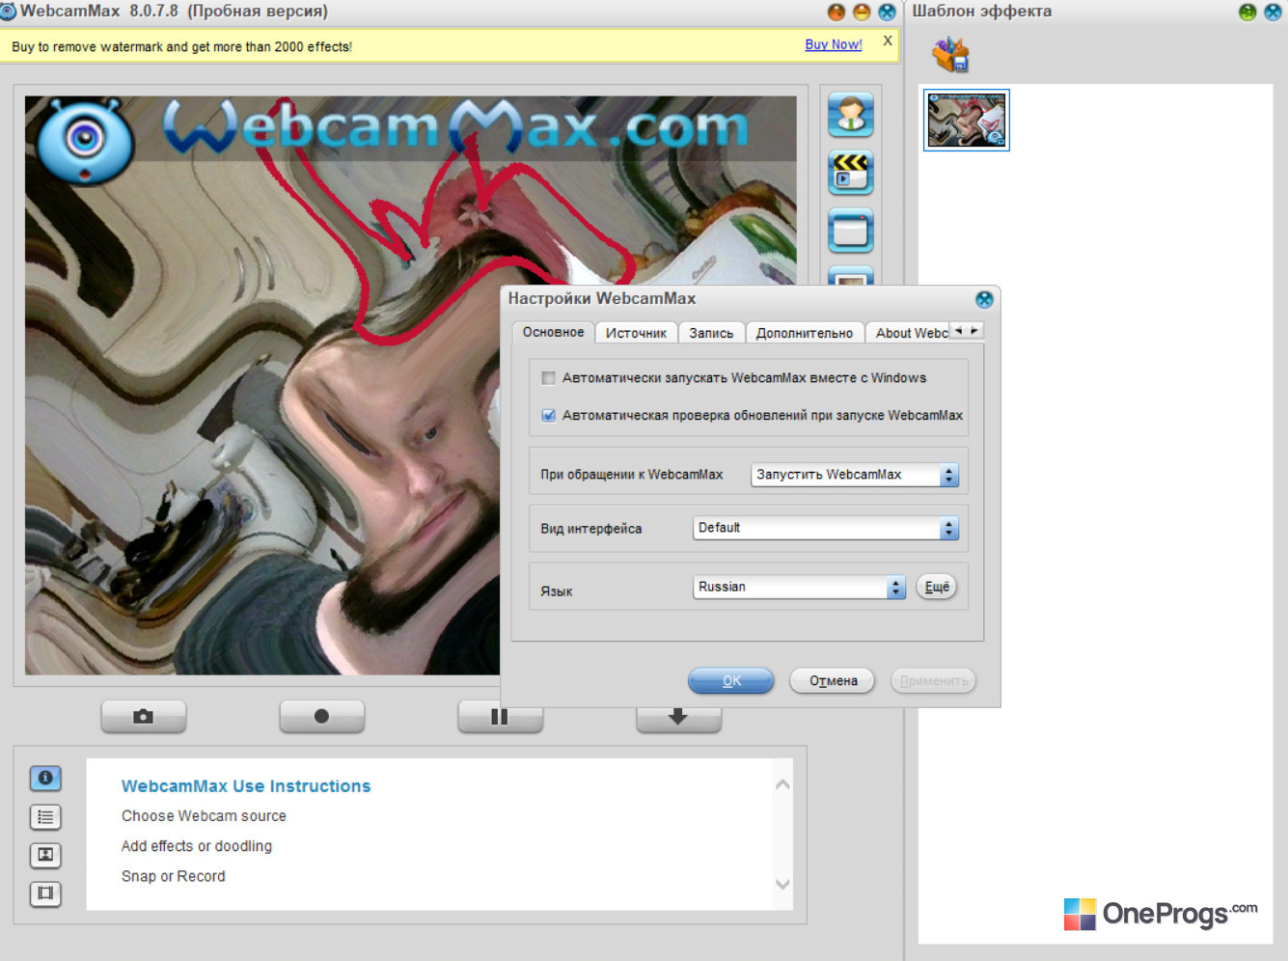Screen dimensions: 1288x961
Task: Switch to the Основное tab
Action: tap(553, 332)
